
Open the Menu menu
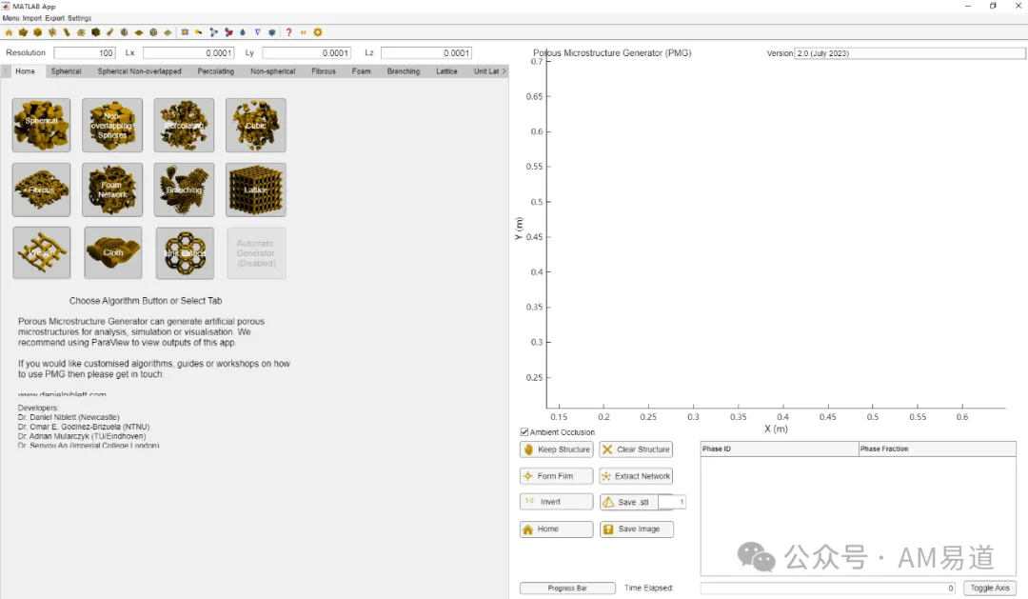pyautogui.click(x=10, y=18)
